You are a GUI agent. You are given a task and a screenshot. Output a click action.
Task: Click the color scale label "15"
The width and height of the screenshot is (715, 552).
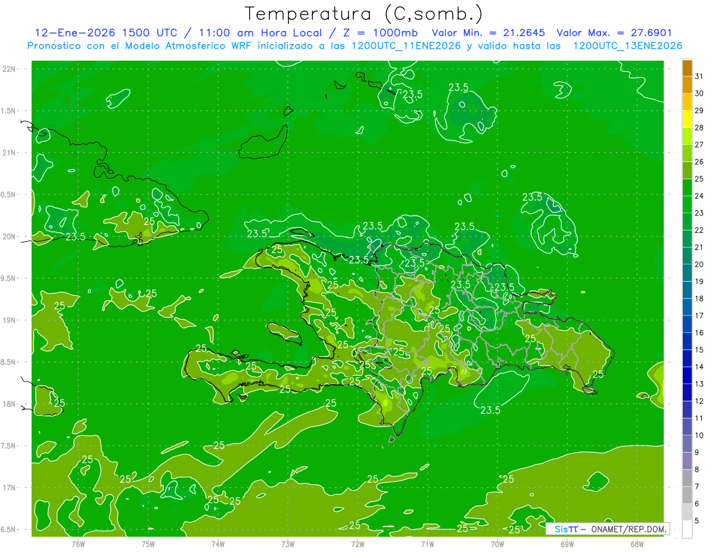700,350
